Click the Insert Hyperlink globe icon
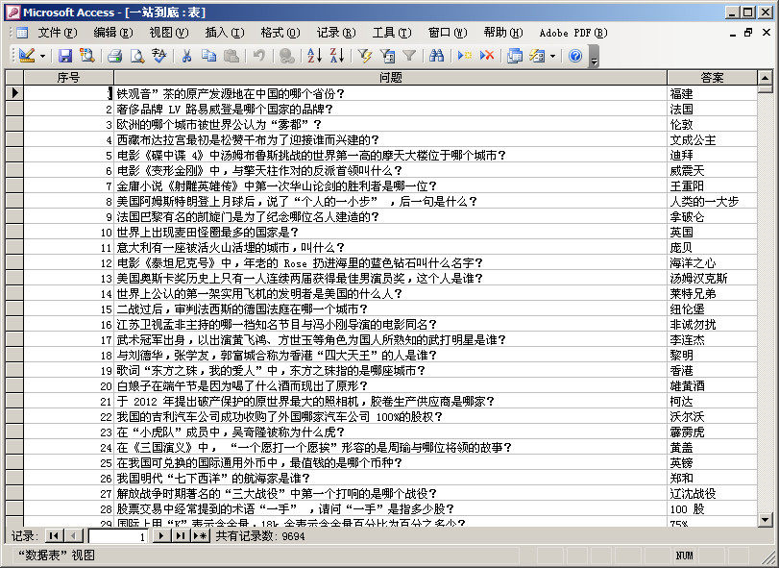The width and height of the screenshot is (779, 568). pos(286,55)
